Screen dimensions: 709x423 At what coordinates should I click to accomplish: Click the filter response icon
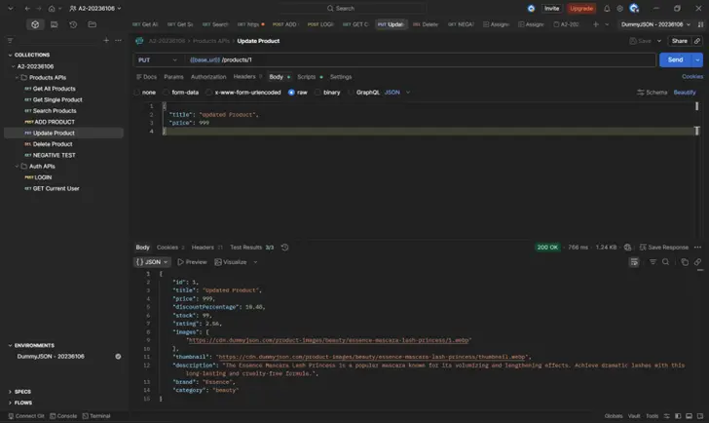(x=653, y=262)
